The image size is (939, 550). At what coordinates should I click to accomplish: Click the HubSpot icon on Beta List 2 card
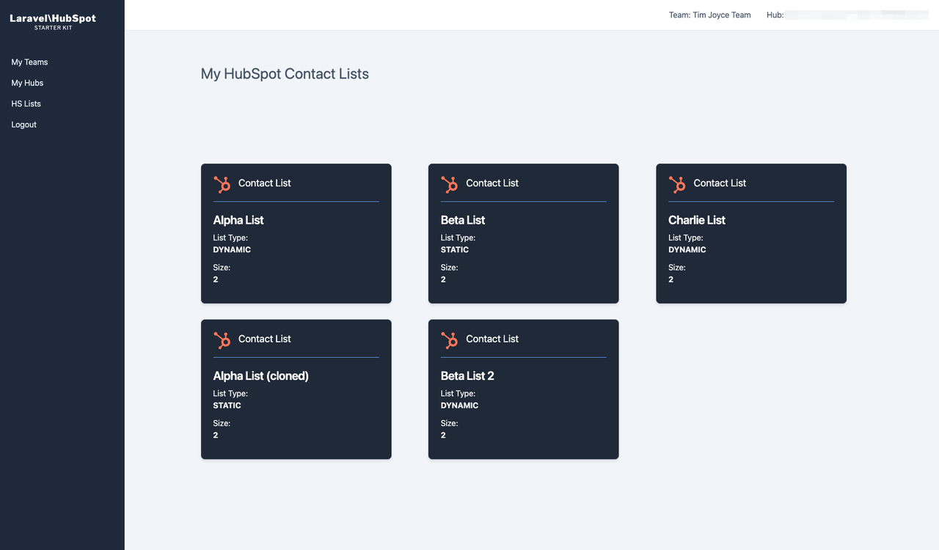click(x=450, y=340)
